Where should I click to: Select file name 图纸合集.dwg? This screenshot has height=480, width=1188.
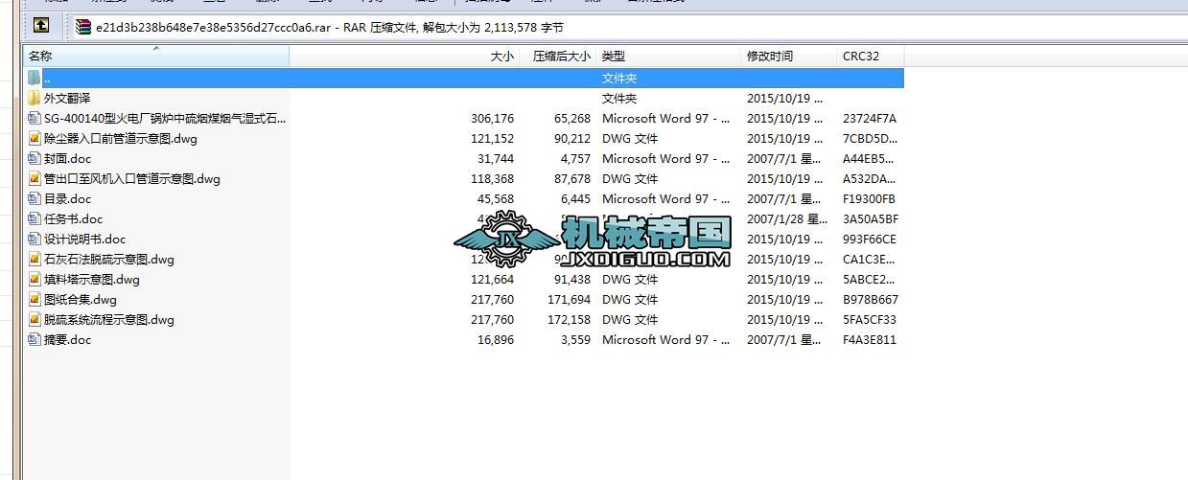[81, 299]
